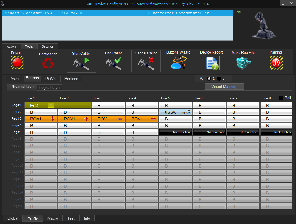Select VC radio option 2
296x224 pixels.
219,79
